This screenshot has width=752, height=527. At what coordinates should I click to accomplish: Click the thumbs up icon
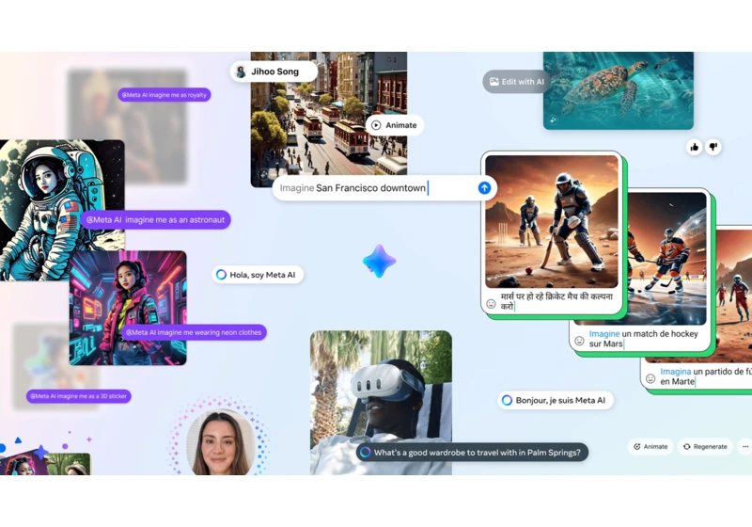pos(694,147)
